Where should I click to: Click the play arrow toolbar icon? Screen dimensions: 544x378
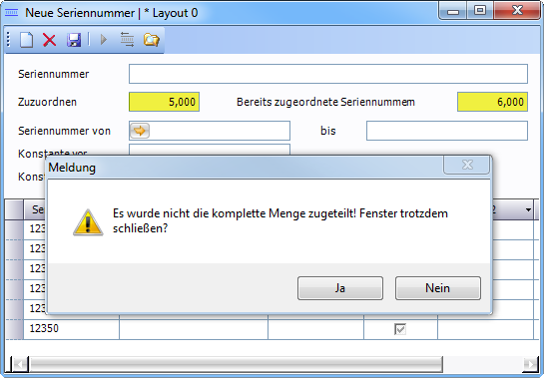click(104, 40)
